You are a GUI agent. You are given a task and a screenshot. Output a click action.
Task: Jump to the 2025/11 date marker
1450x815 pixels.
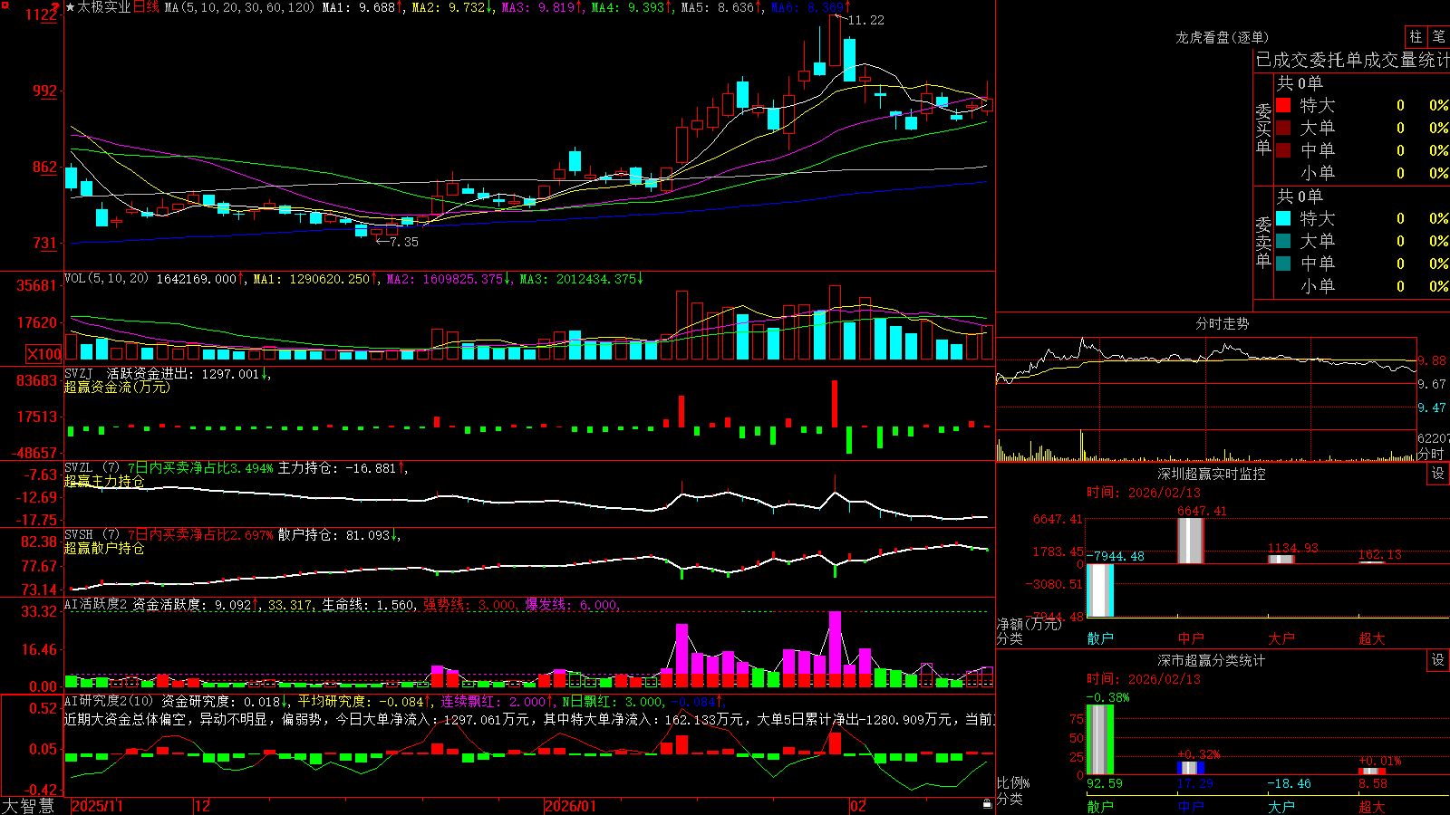97,806
